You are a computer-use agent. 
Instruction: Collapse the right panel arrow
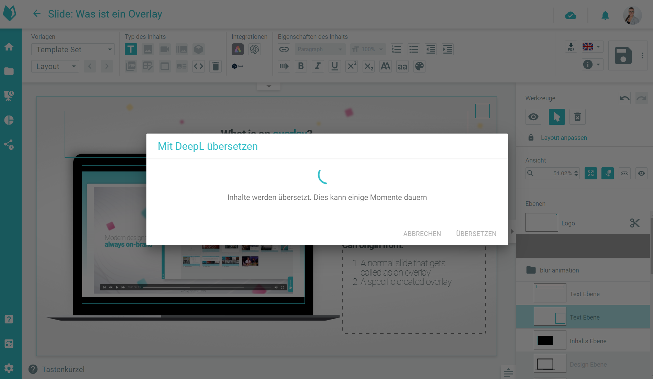point(512,231)
